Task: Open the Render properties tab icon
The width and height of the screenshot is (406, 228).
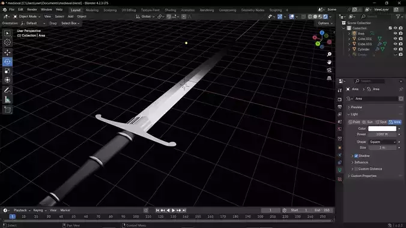Action: click(x=340, y=100)
